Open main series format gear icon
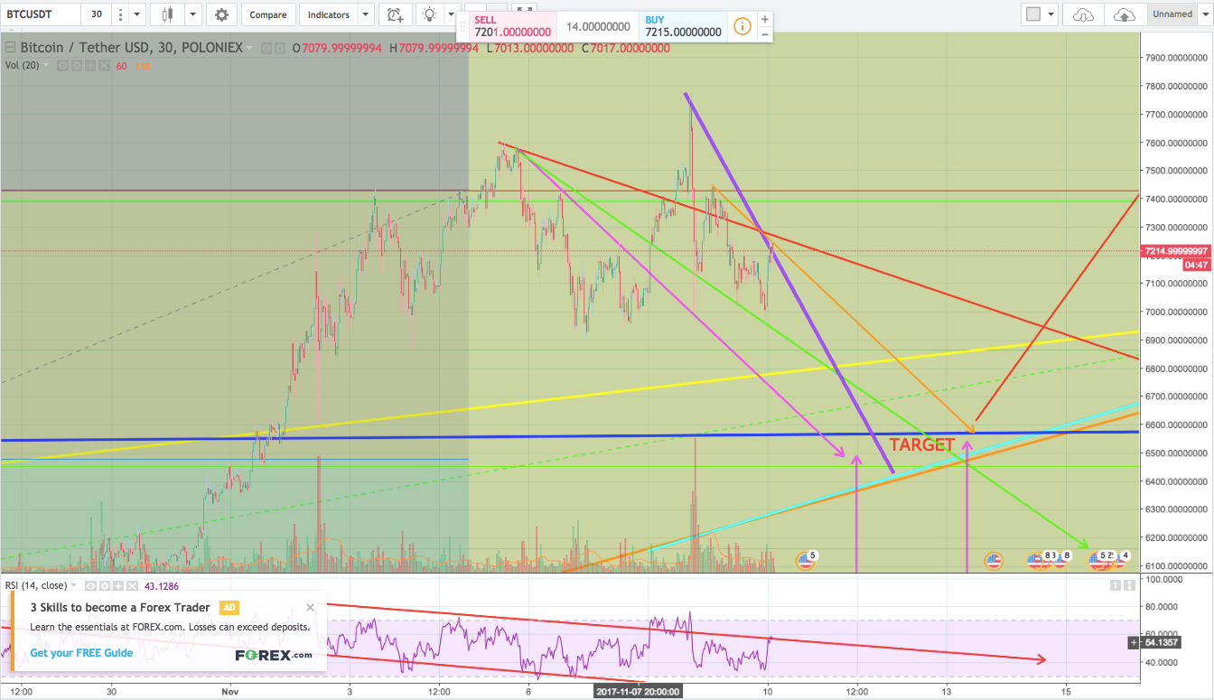 tap(280, 48)
